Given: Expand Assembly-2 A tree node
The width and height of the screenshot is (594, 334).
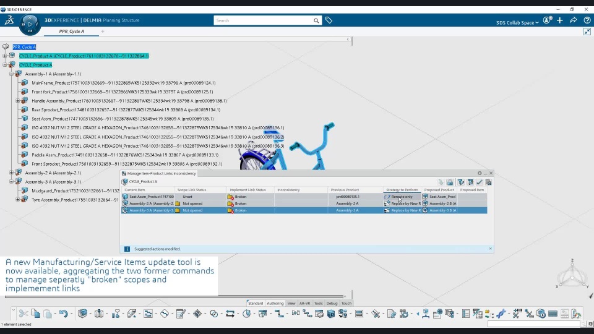Looking at the screenshot, I should pyautogui.click(x=11, y=173).
